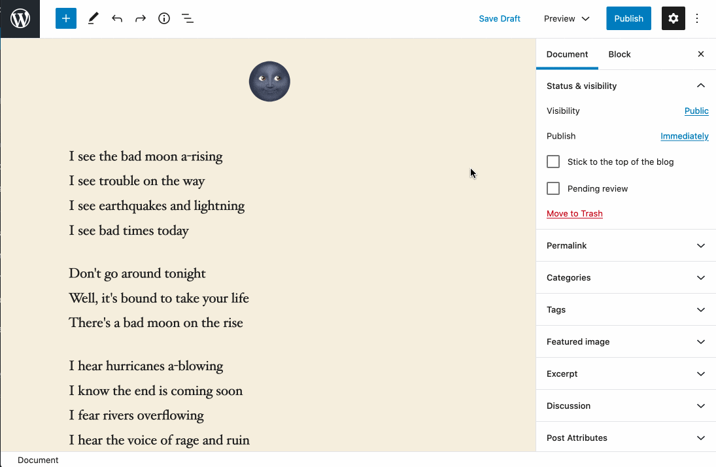Select the Document tab in the sidebar
Image resolution: width=716 pixels, height=467 pixels.
tap(567, 54)
